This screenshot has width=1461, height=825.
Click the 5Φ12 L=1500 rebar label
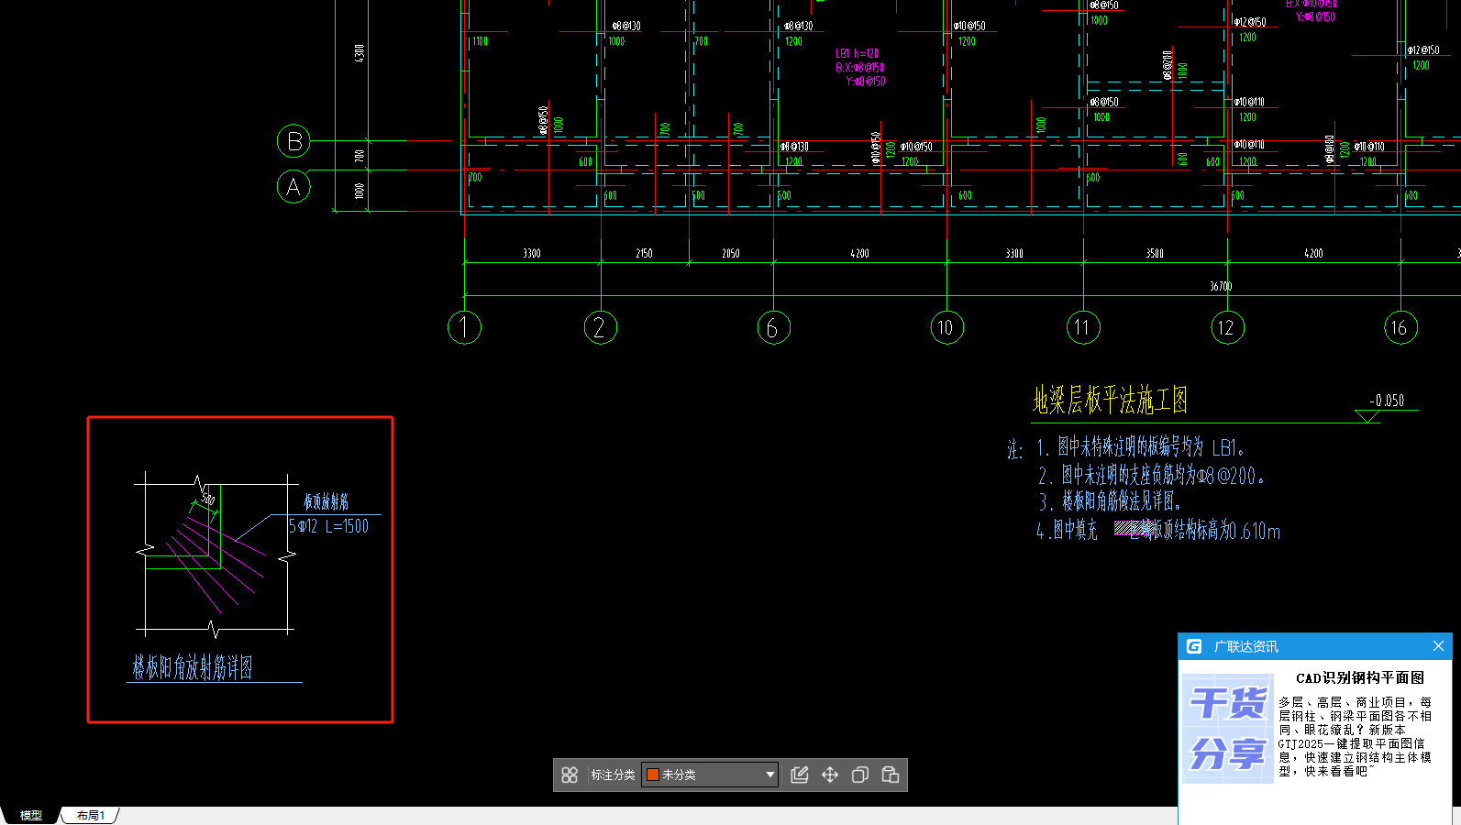coord(328,526)
